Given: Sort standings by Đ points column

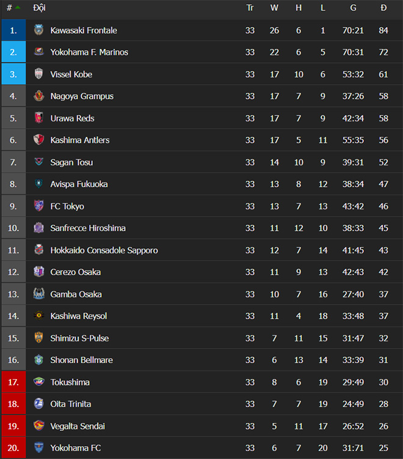Looking at the screenshot, I should tap(383, 8).
